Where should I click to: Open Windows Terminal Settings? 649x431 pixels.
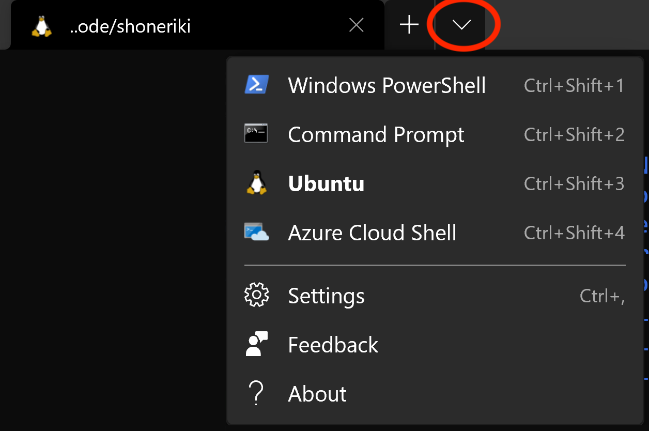[326, 296]
